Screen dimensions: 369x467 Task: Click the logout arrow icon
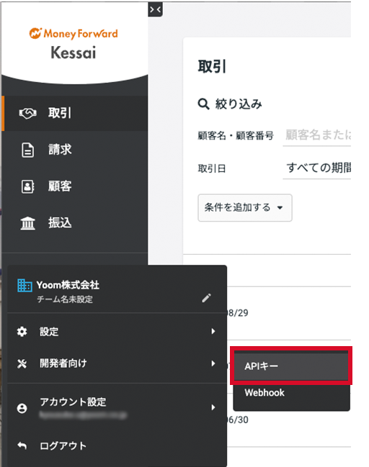click(22, 446)
